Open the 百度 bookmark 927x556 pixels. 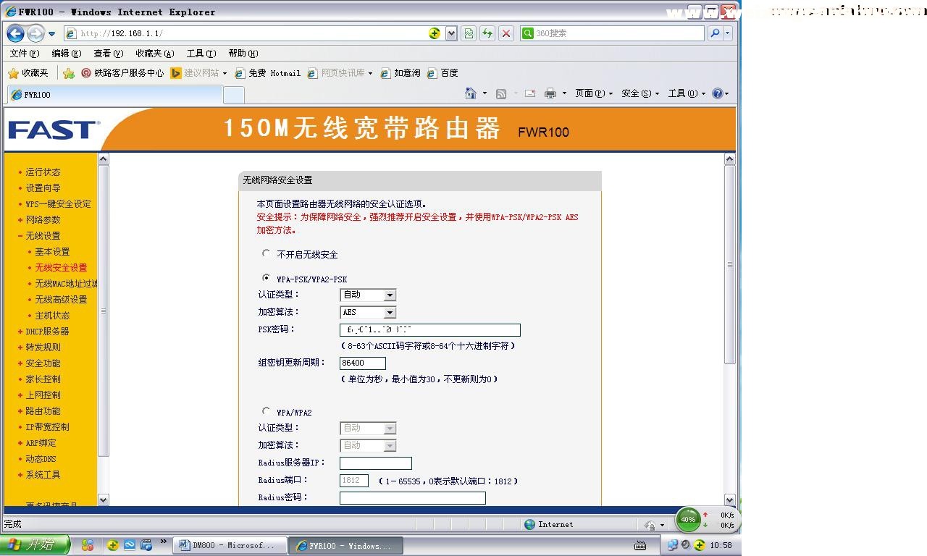[x=442, y=73]
